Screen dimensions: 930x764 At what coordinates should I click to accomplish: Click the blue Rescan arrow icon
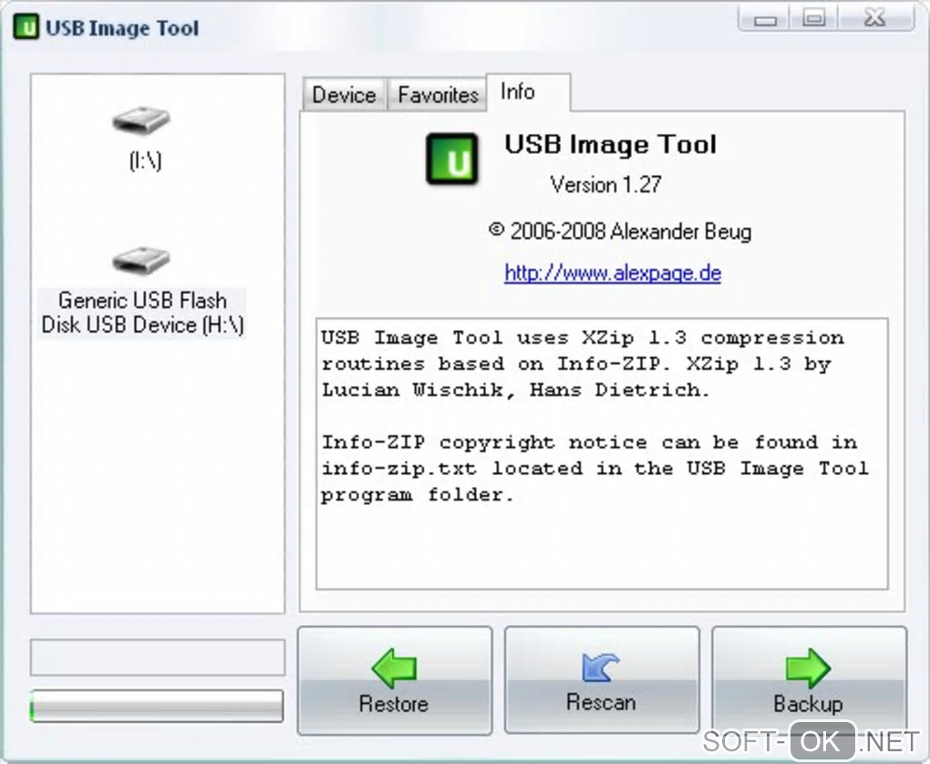(601, 667)
